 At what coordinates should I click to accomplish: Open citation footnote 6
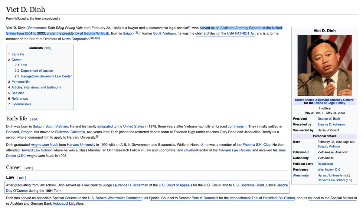pos(98,137)
